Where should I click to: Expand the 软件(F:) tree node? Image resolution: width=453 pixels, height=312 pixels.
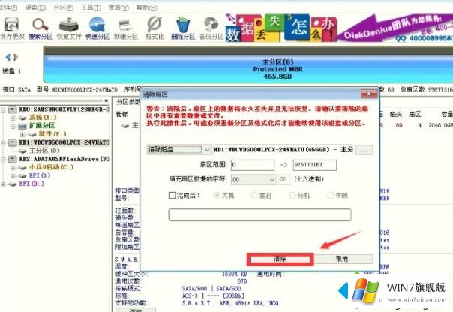(x=22, y=134)
